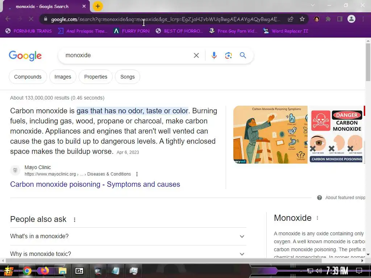Open BEST OF HORRO... bookmark
The image size is (371, 278).
click(179, 31)
